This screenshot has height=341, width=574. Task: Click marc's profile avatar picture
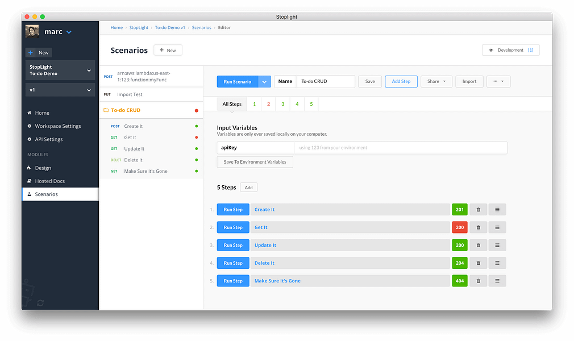pyautogui.click(x=32, y=31)
